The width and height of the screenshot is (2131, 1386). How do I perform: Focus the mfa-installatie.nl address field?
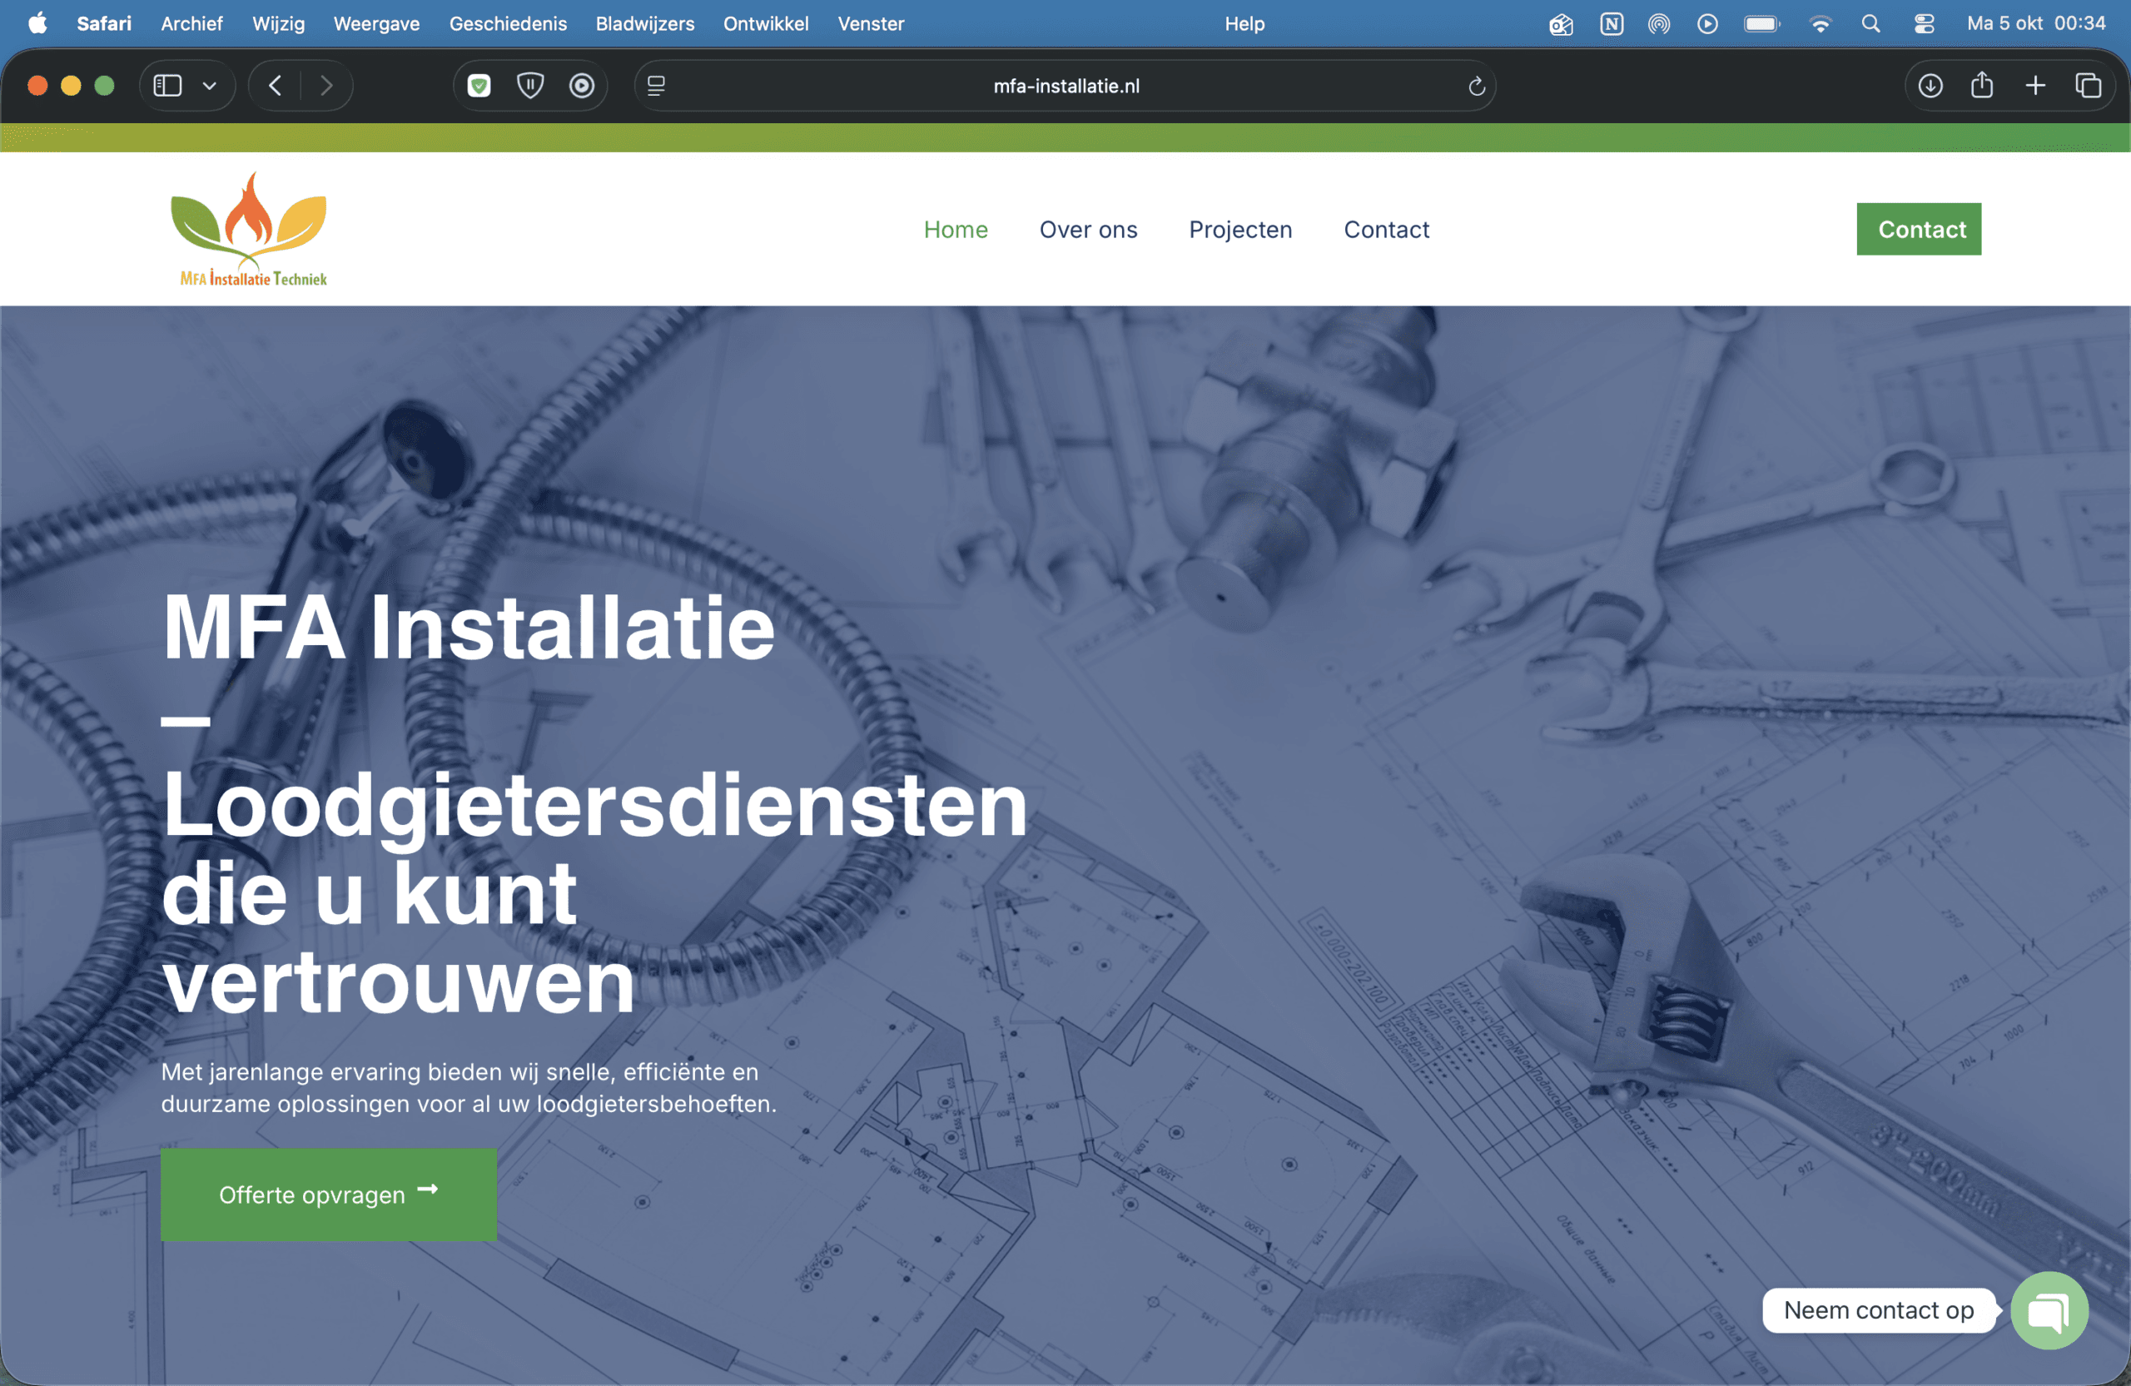1065,86
